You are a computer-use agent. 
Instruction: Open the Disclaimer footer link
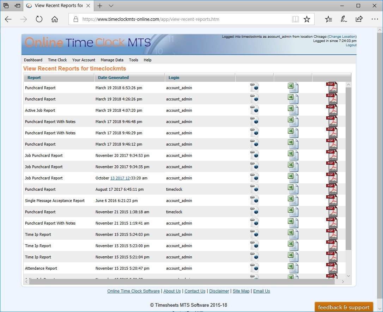(x=219, y=291)
